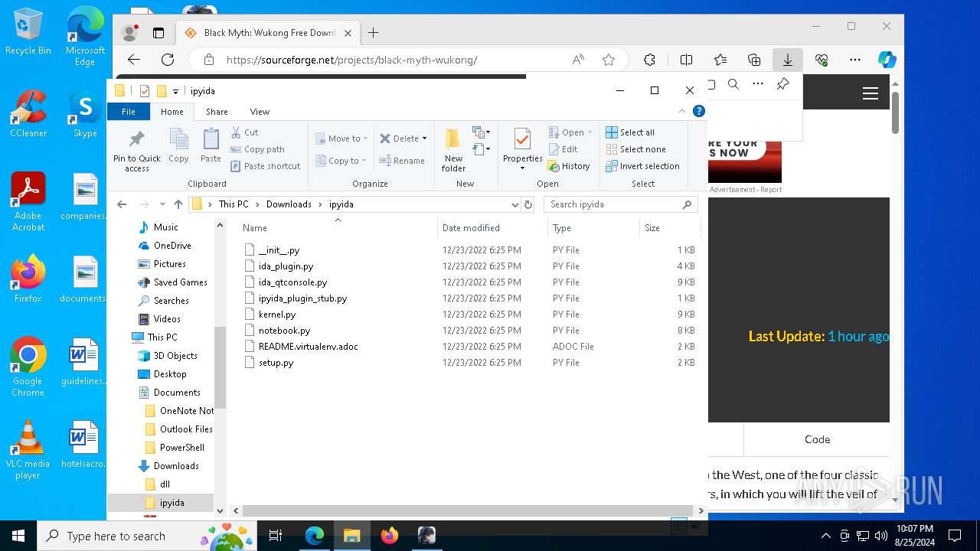Click Copy path in the ribbon
Image resolution: width=980 pixels, height=551 pixels.
pyautogui.click(x=257, y=149)
